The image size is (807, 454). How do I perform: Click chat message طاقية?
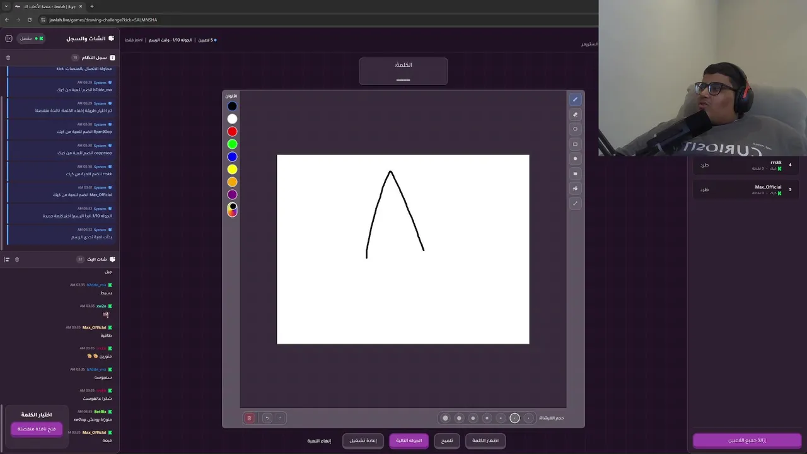point(106,335)
